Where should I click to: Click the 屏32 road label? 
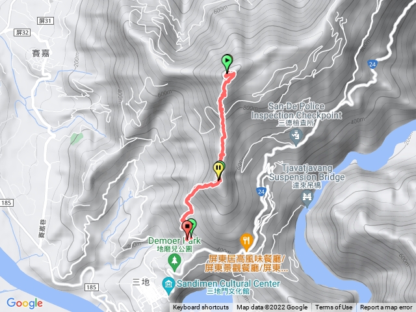pyautogui.click(x=22, y=32)
